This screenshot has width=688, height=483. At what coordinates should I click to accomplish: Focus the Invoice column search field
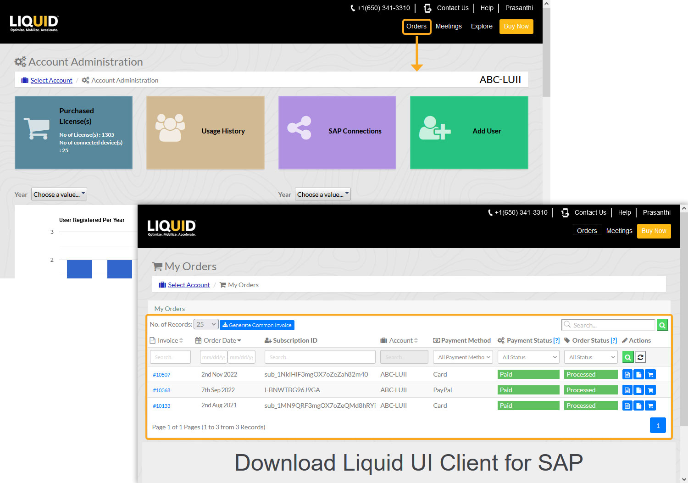point(170,357)
